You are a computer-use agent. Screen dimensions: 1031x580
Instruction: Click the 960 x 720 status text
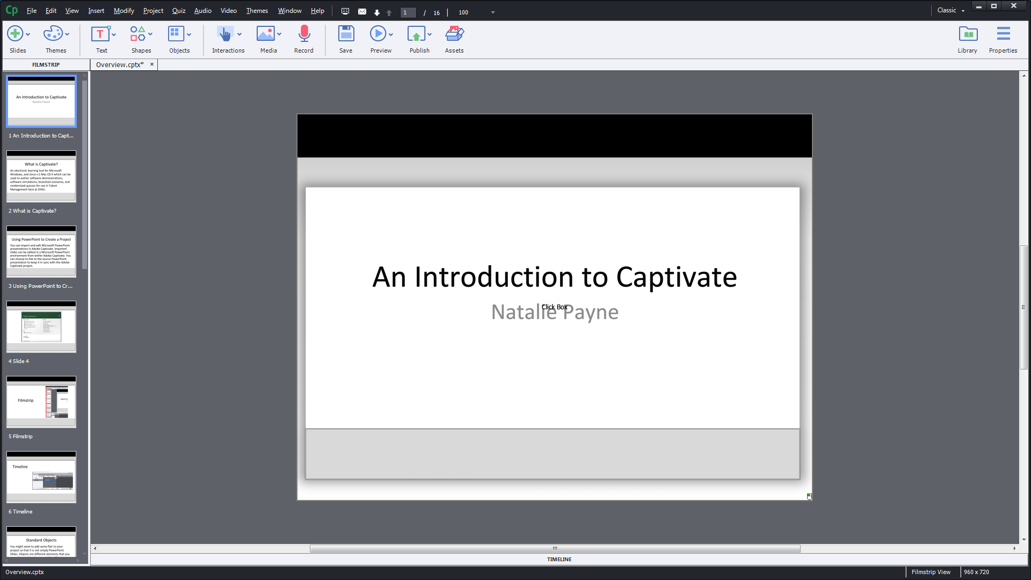pos(976,572)
